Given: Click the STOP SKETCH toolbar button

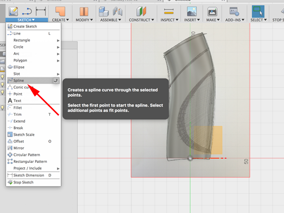Looking at the screenshot, I should pyautogui.click(x=278, y=14).
